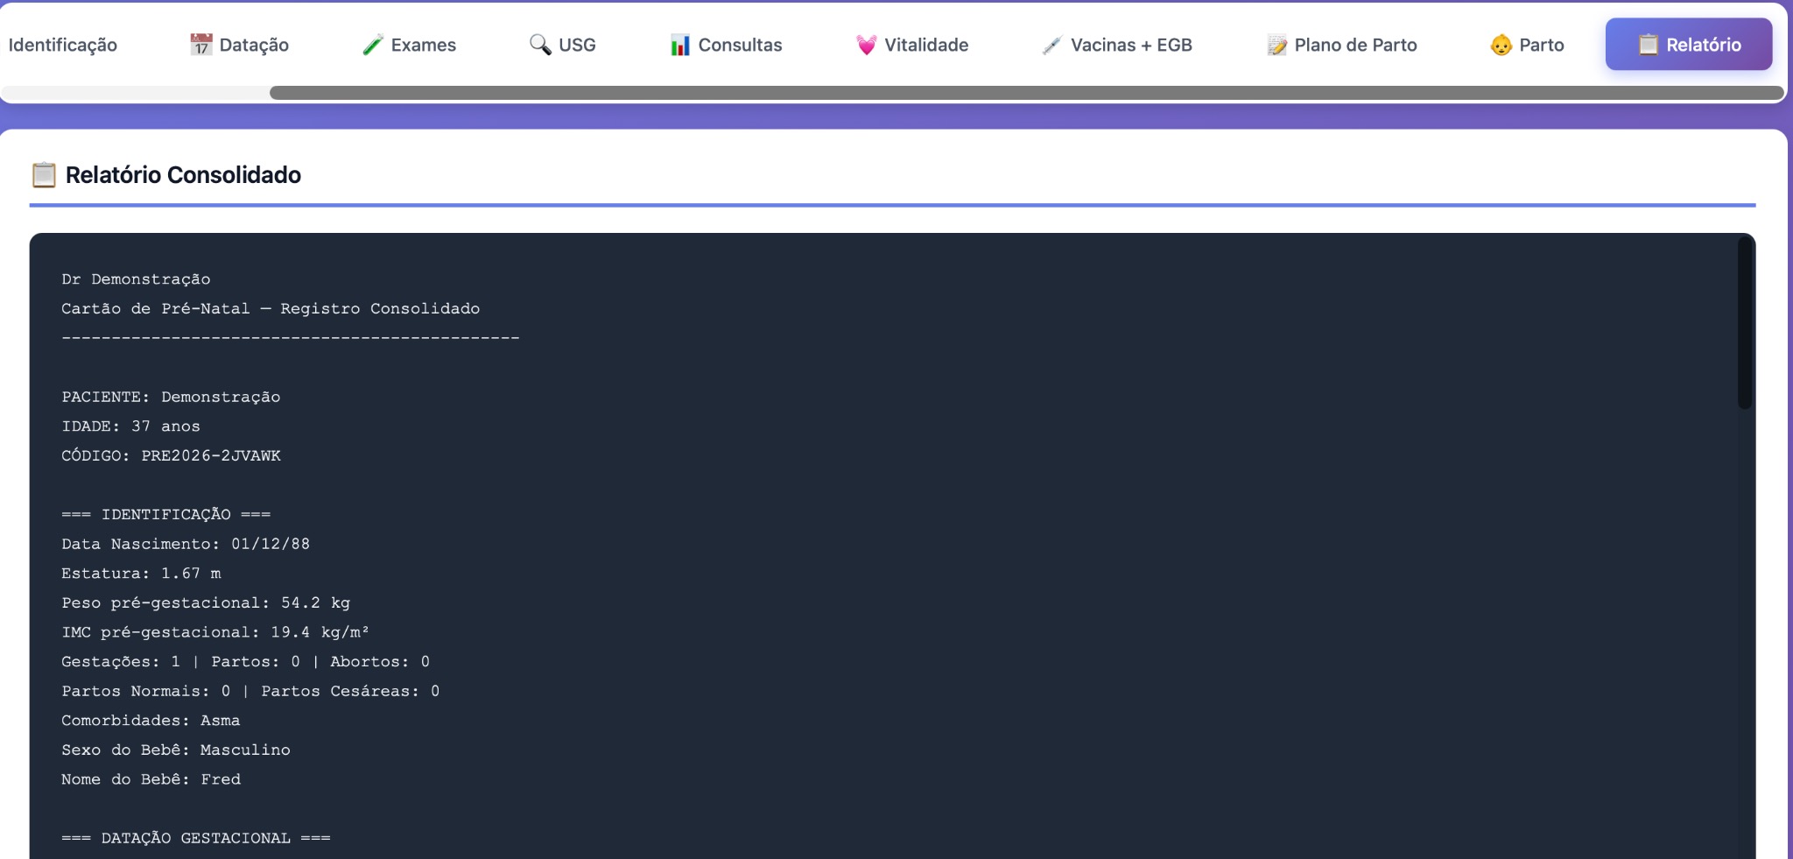Click 'Data Nascimento: 01/12/88'
The image size is (1793, 859).
coord(186,545)
